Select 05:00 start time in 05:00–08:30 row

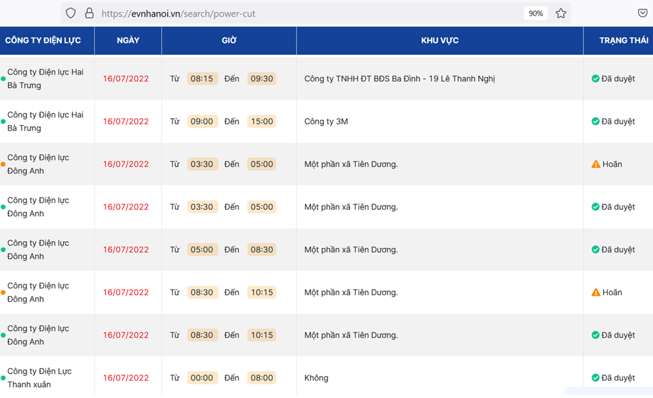tap(202, 249)
